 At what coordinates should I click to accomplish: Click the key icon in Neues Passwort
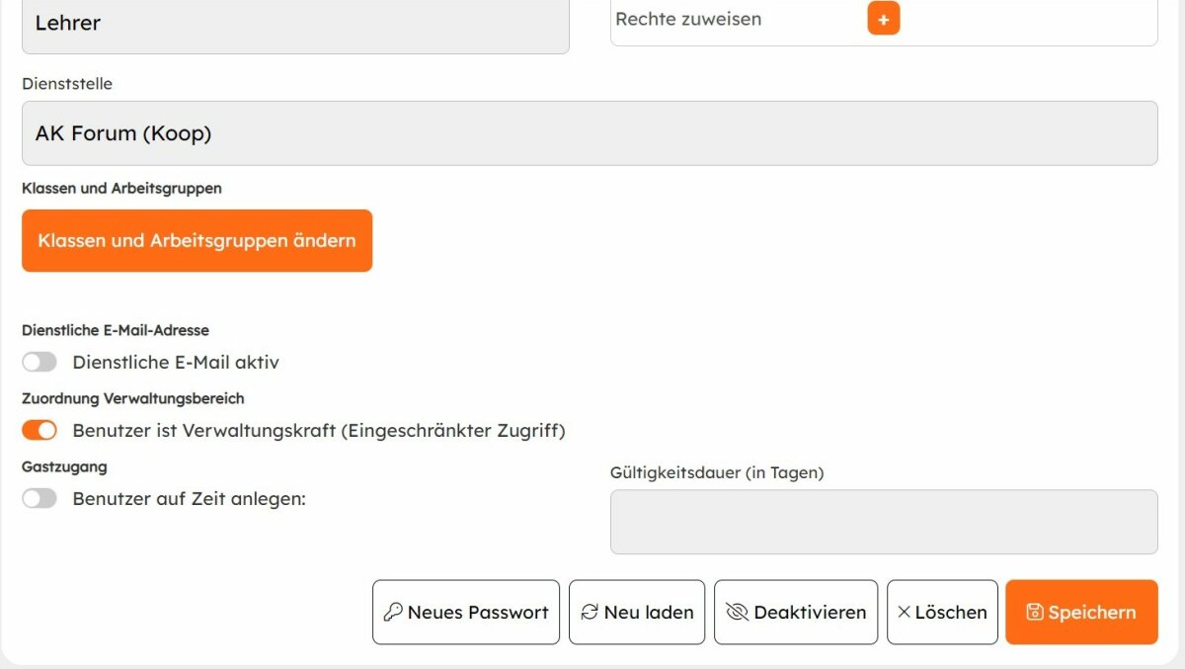(x=393, y=612)
